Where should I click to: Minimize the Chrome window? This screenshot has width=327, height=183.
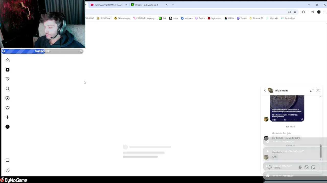click(x=309, y=5)
